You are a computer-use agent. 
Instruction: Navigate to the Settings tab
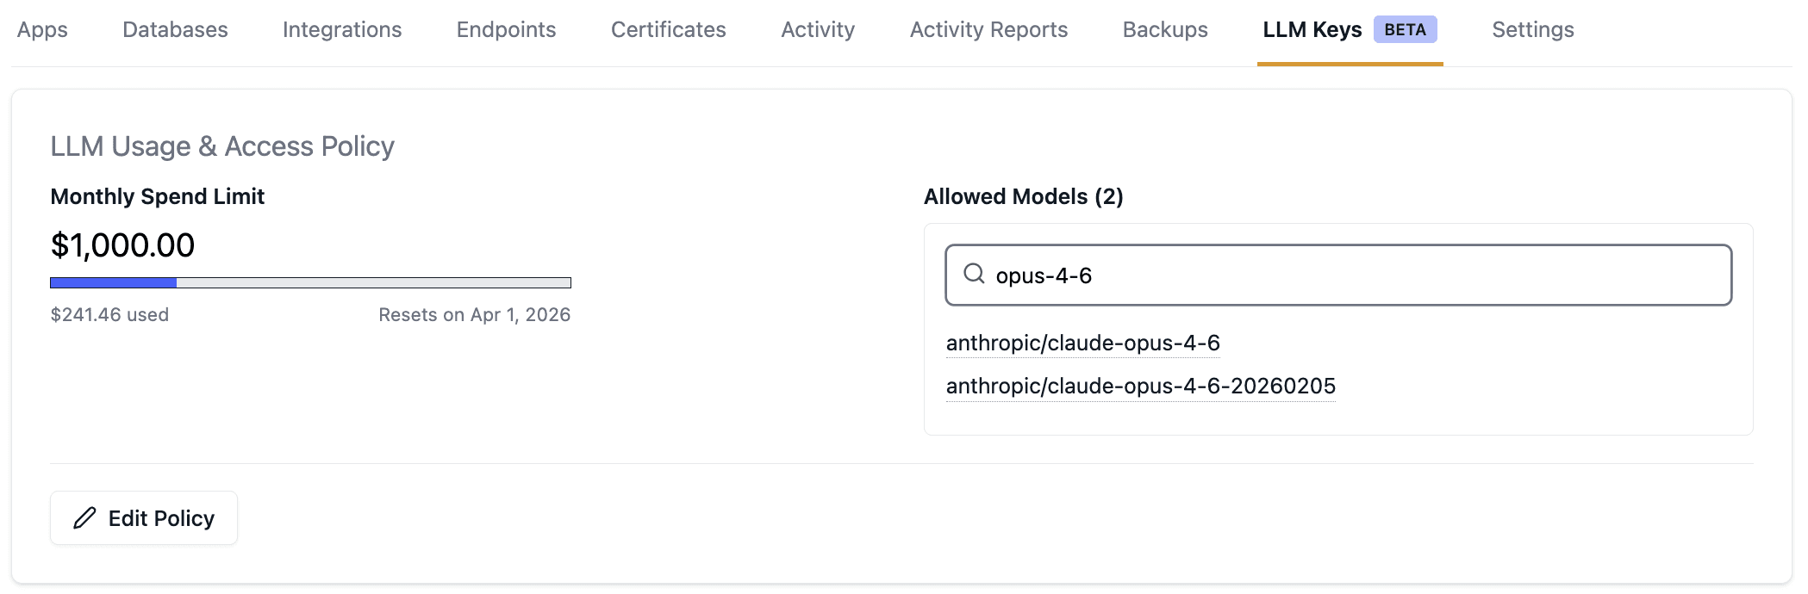(x=1532, y=29)
